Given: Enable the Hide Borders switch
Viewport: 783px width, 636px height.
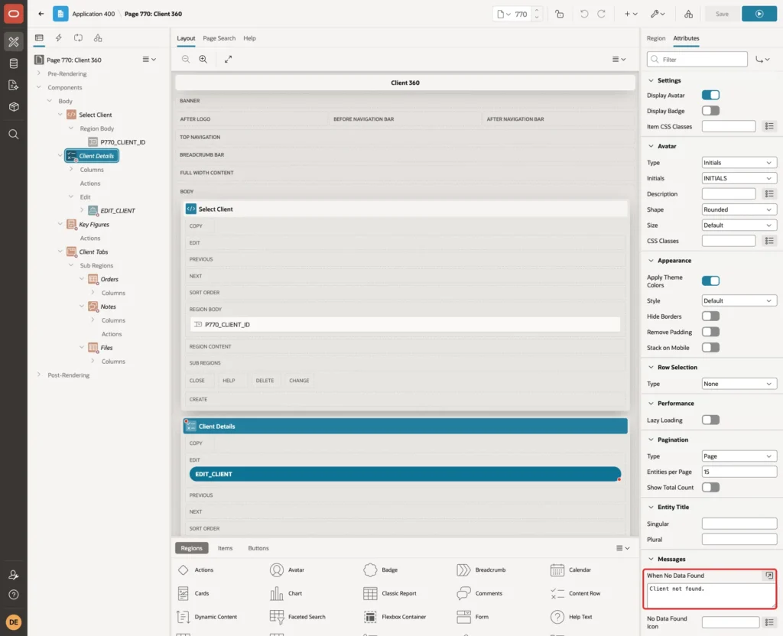Looking at the screenshot, I should point(710,316).
